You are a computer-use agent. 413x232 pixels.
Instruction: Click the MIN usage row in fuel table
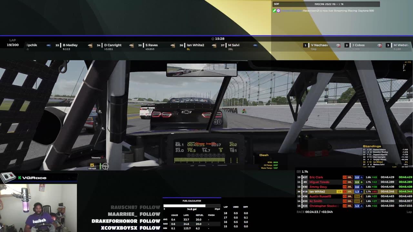coord(192,228)
